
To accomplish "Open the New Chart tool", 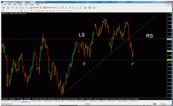I will point(3,7).
